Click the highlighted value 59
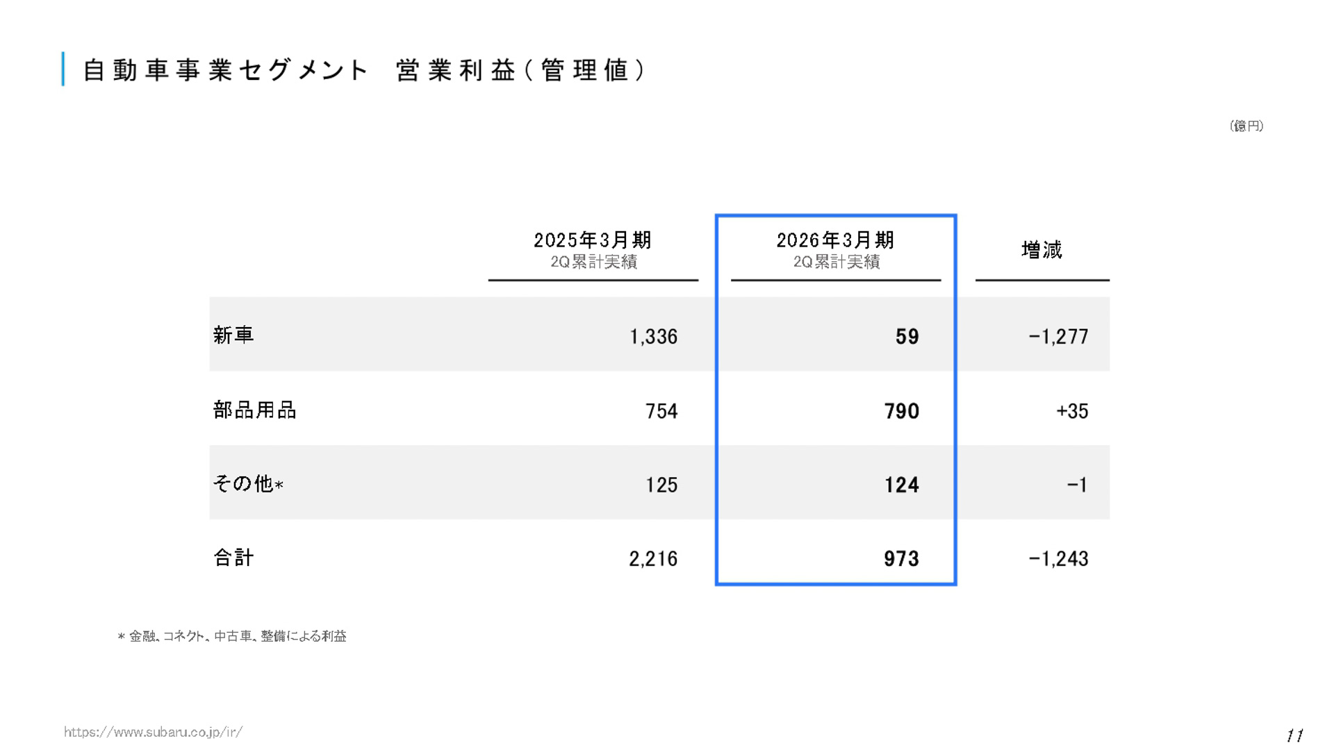The height and width of the screenshot is (750, 1334). [x=908, y=336]
